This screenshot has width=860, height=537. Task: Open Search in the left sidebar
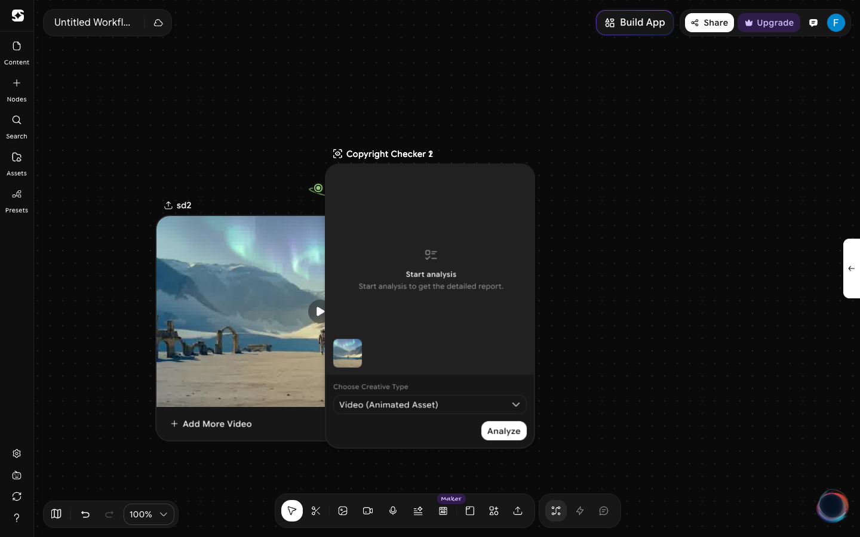click(17, 126)
